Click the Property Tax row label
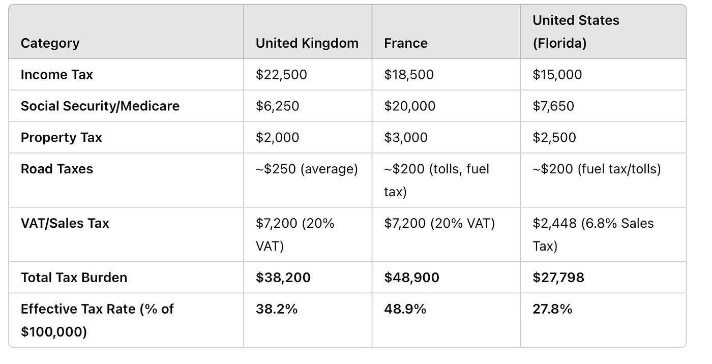 61,138
